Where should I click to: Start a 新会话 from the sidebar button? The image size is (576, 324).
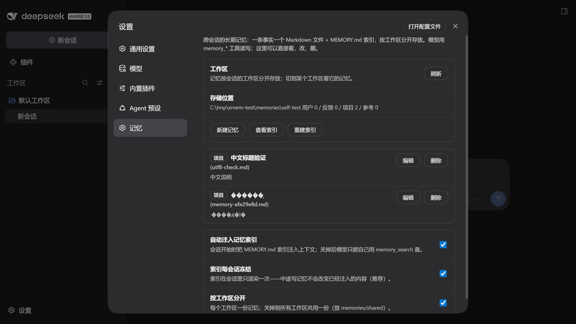(x=57, y=40)
